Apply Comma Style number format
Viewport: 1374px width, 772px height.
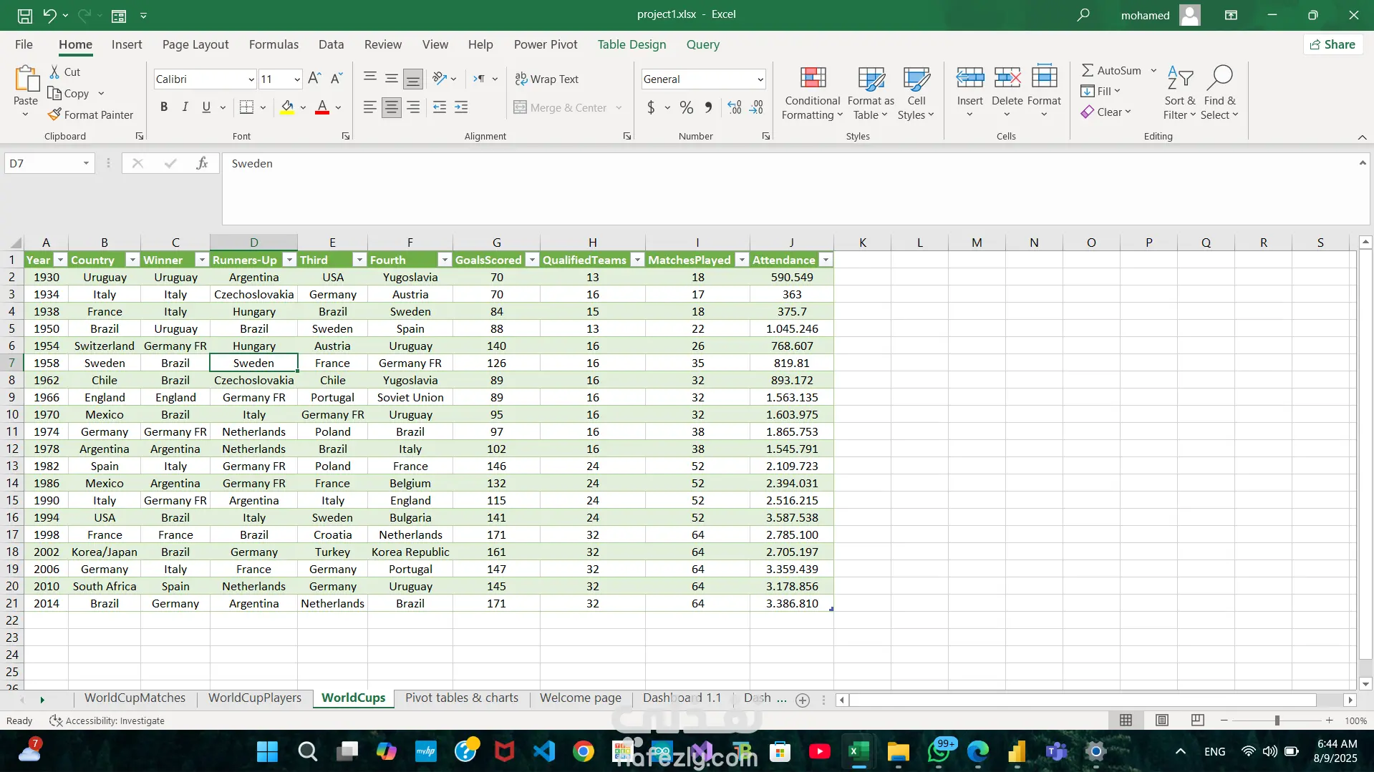pos(708,107)
